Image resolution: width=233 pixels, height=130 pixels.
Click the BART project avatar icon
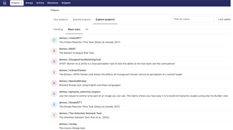coord(54,51)
